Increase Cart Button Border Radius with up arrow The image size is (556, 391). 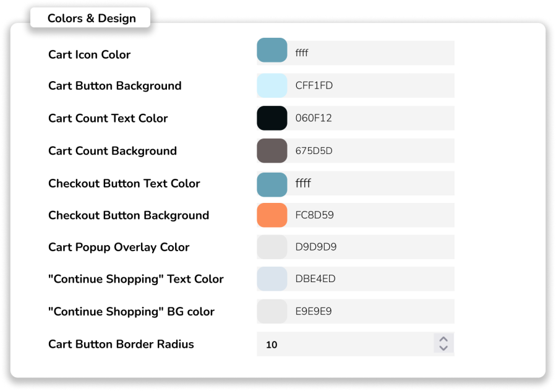point(443,339)
